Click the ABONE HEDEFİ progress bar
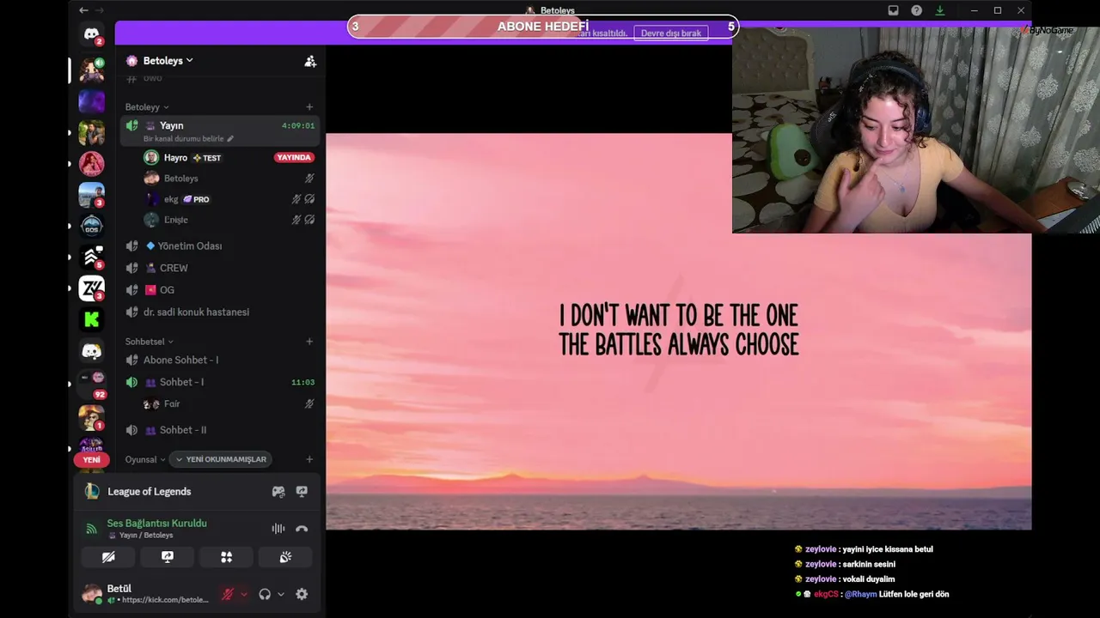 543,27
